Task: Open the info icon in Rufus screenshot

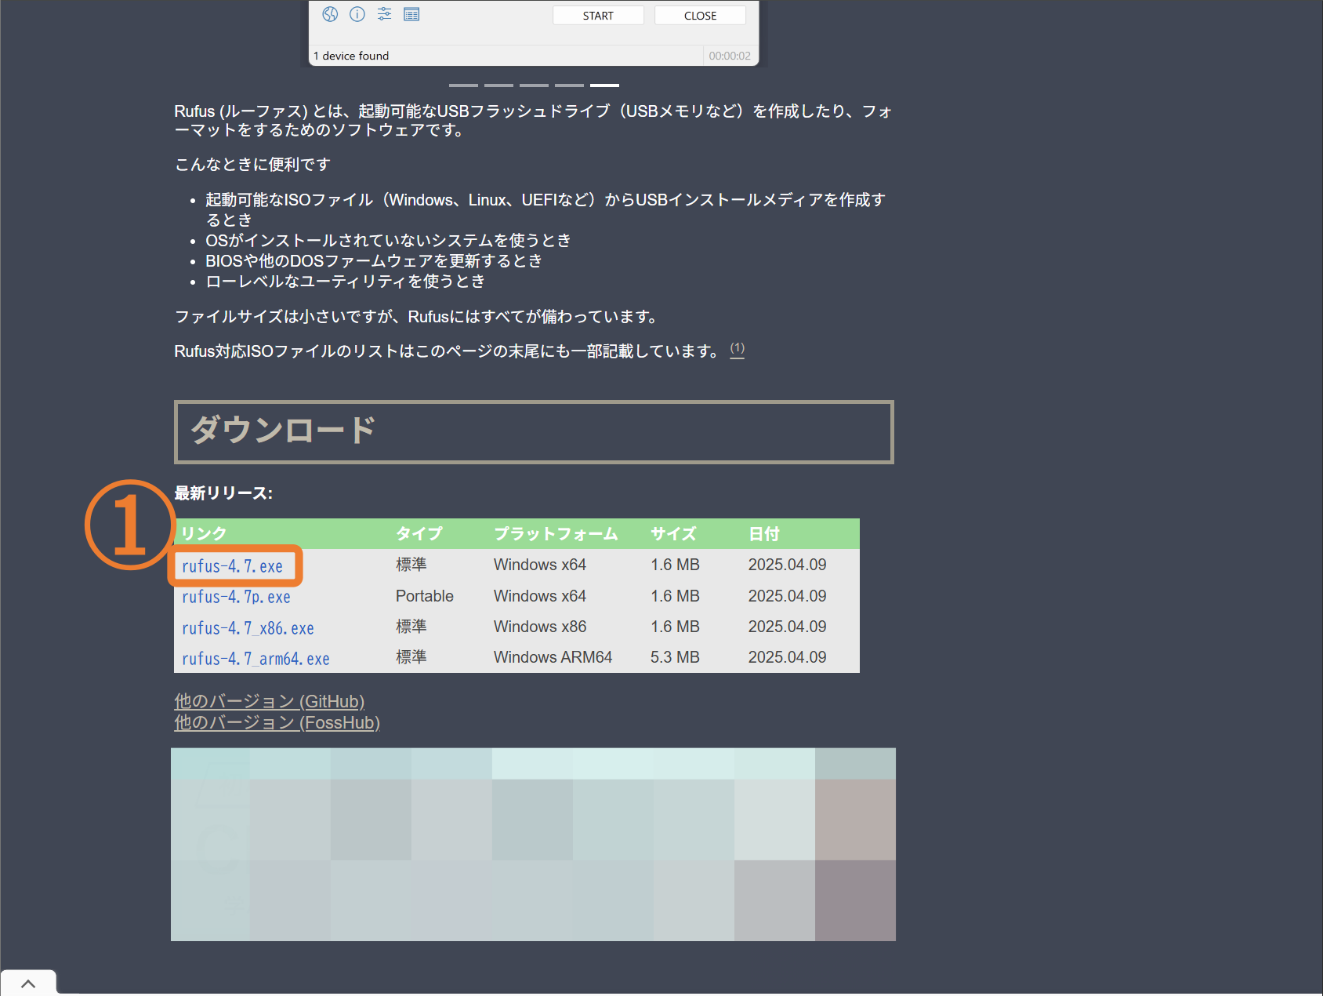Action: (x=357, y=14)
